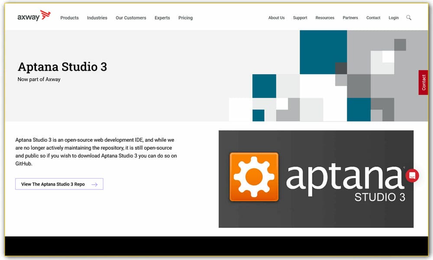Select the Aptana Studio 3 heading text
This screenshot has width=433, height=260.
(62, 67)
